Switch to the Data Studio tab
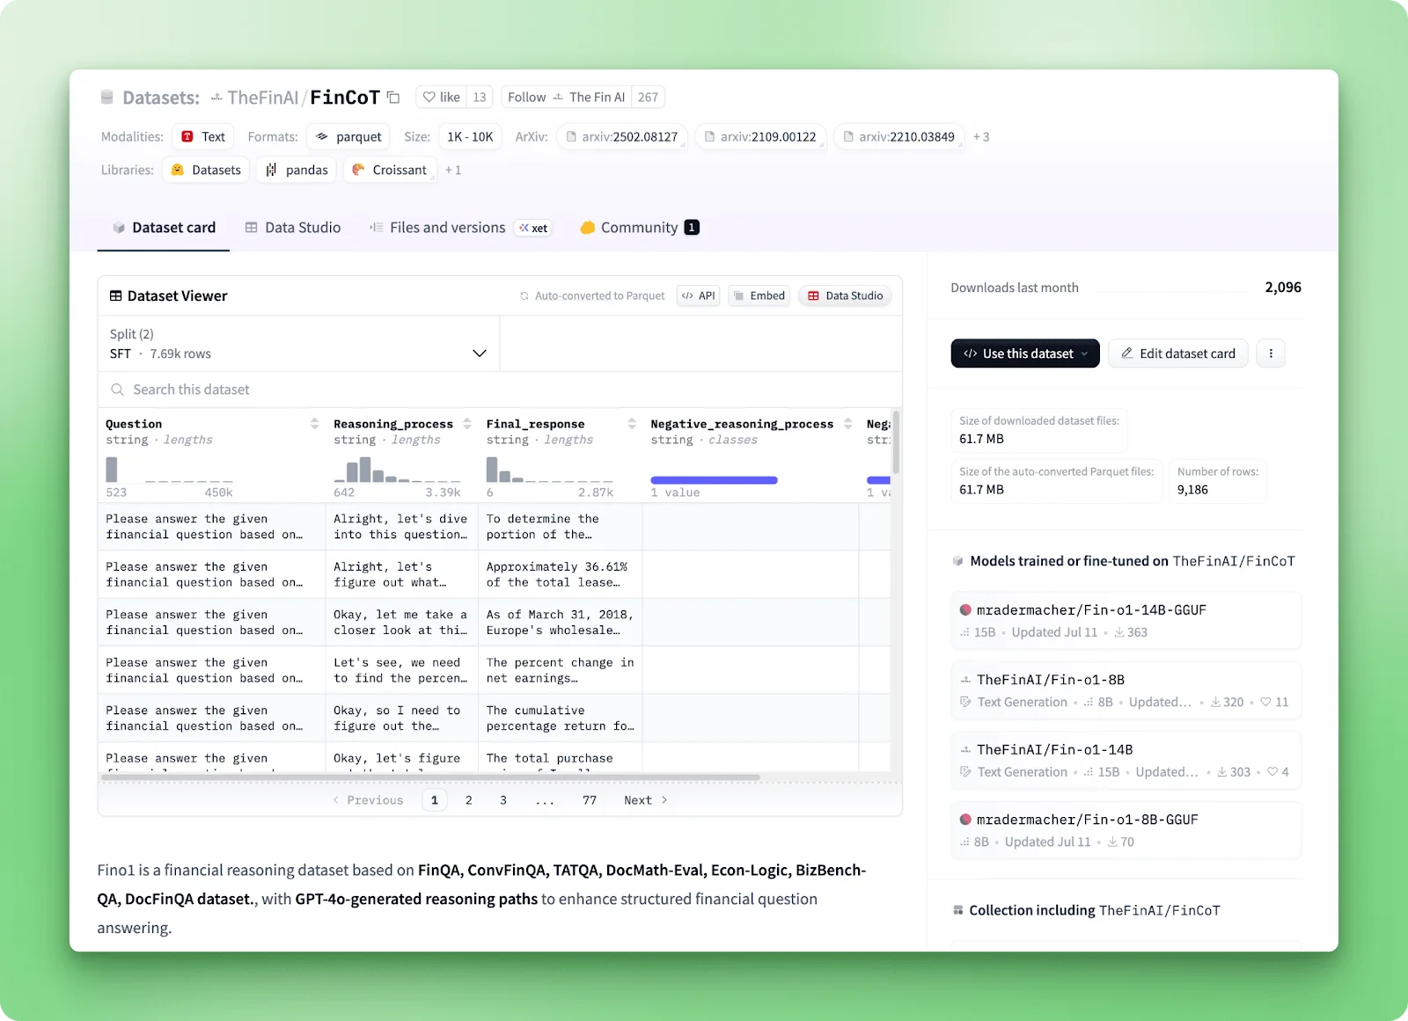 [x=293, y=228]
